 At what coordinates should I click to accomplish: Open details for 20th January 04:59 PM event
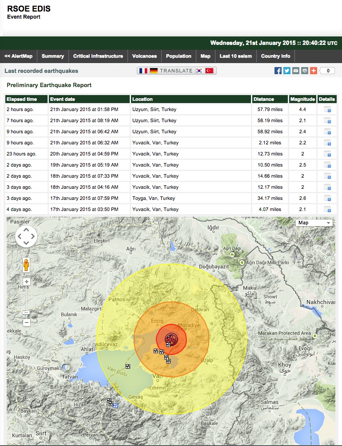(x=327, y=154)
